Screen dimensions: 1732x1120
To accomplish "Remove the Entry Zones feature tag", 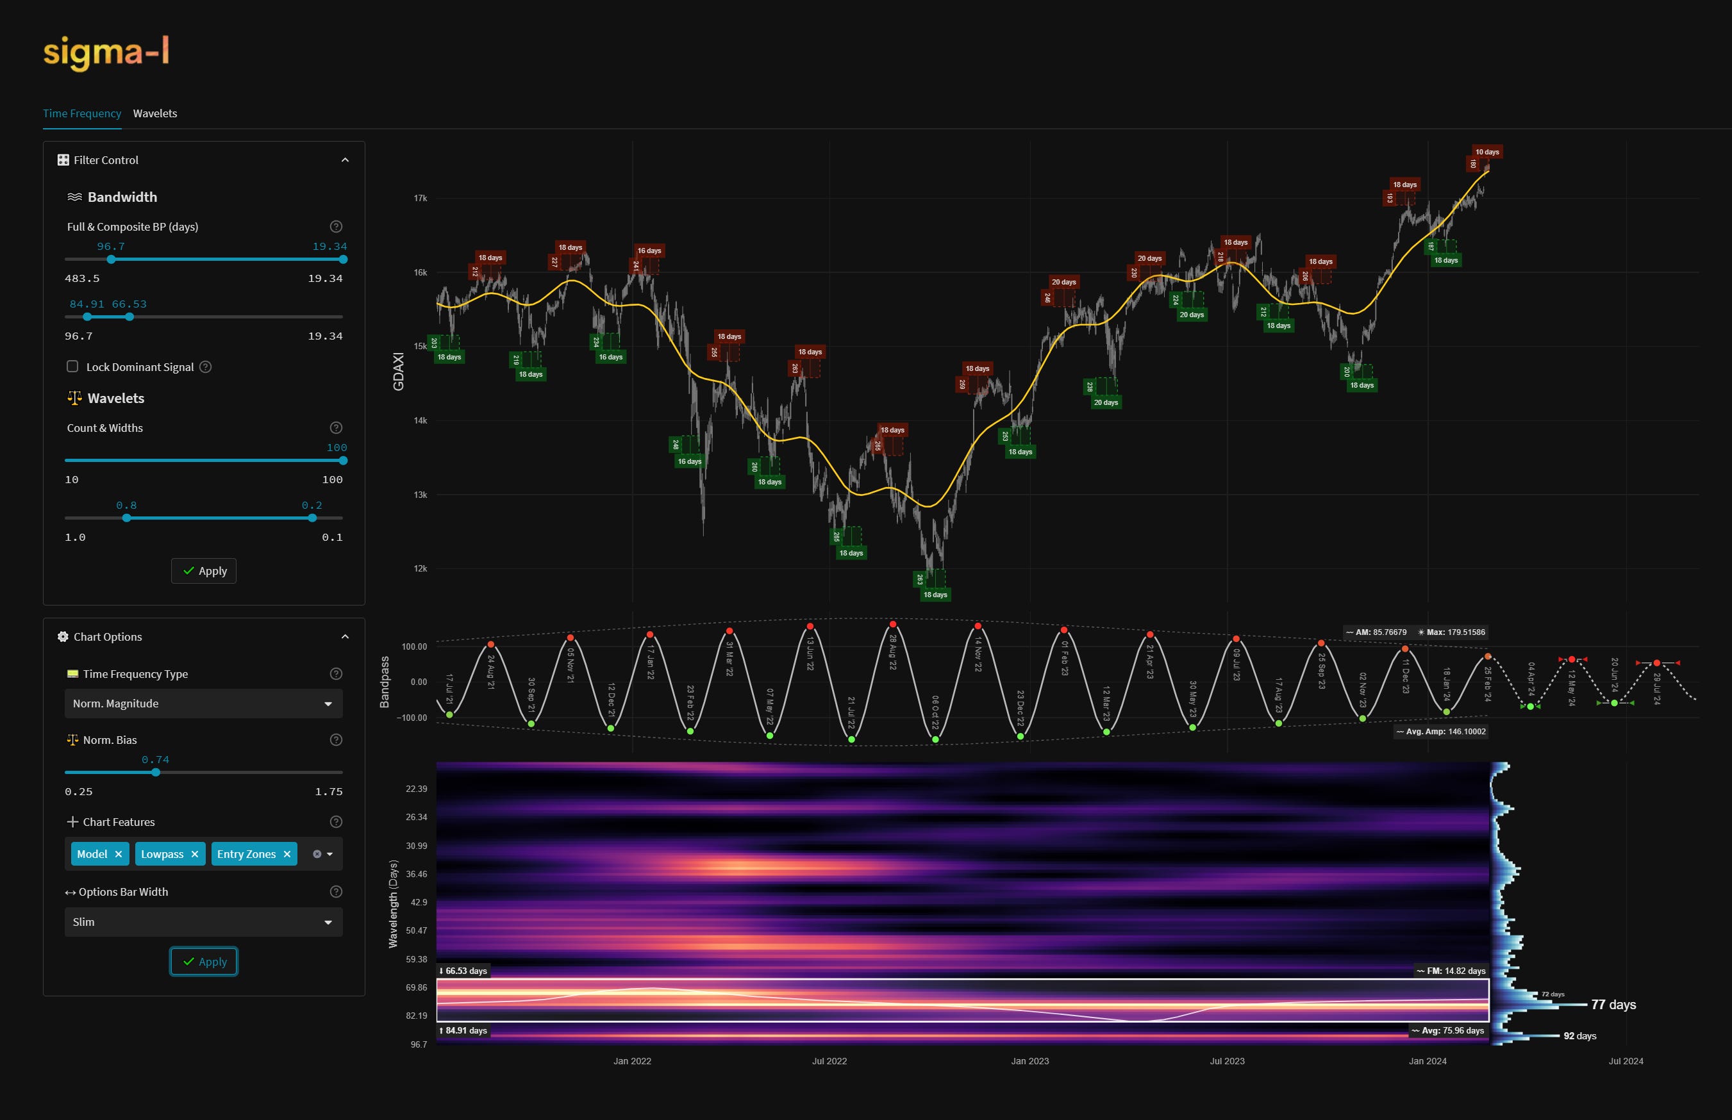I will (x=287, y=855).
